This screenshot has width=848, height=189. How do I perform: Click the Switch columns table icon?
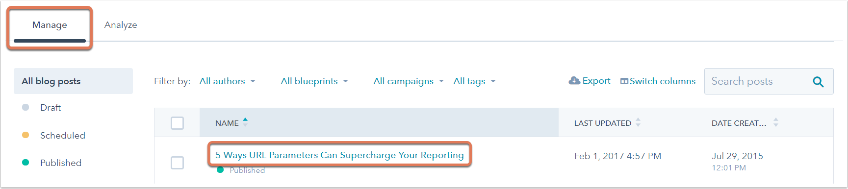coord(624,81)
